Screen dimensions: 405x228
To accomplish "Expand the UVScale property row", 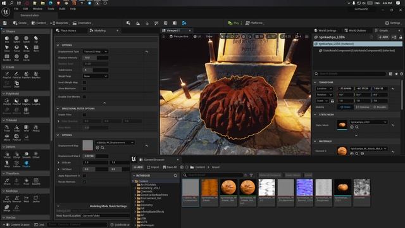I will click(x=58, y=163).
